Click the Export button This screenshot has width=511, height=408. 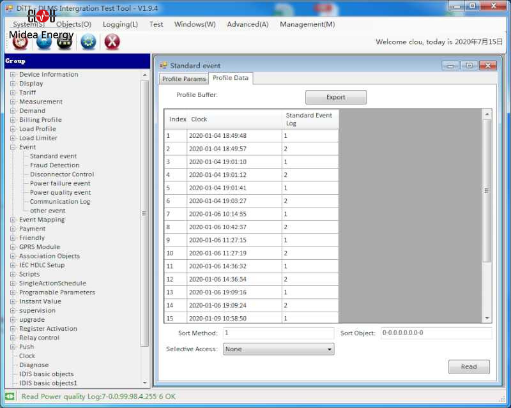(335, 97)
